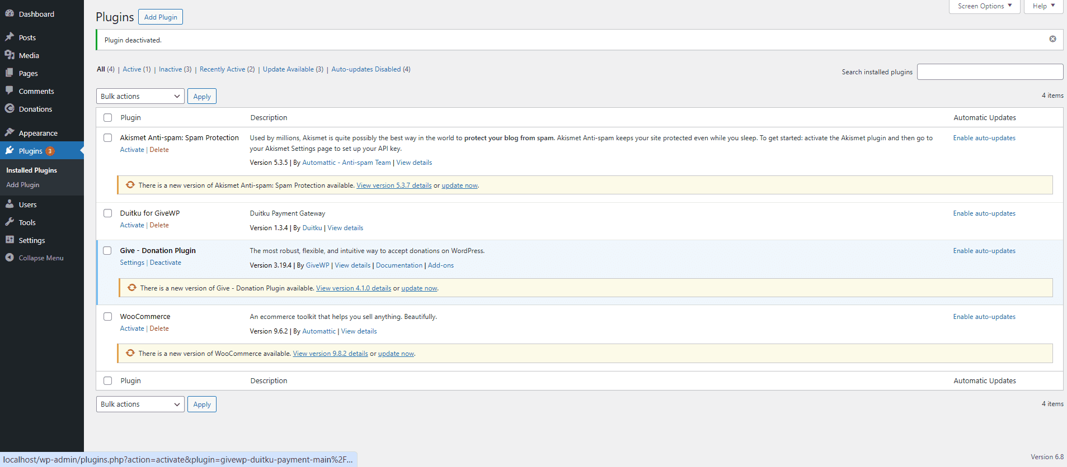
Task: Click the Plugins update count badge
Action: click(50, 151)
